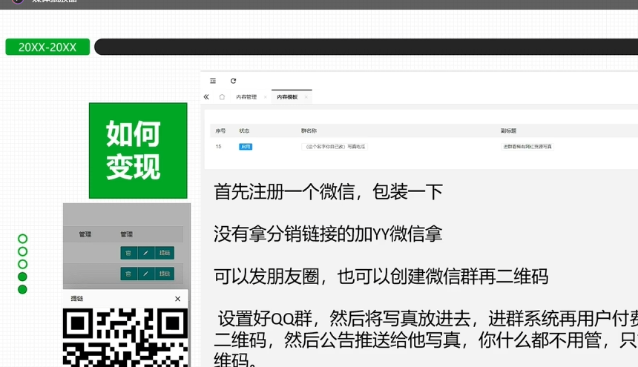Click the double-chevron collapse icon left of tabs
638x367 pixels.
(206, 97)
